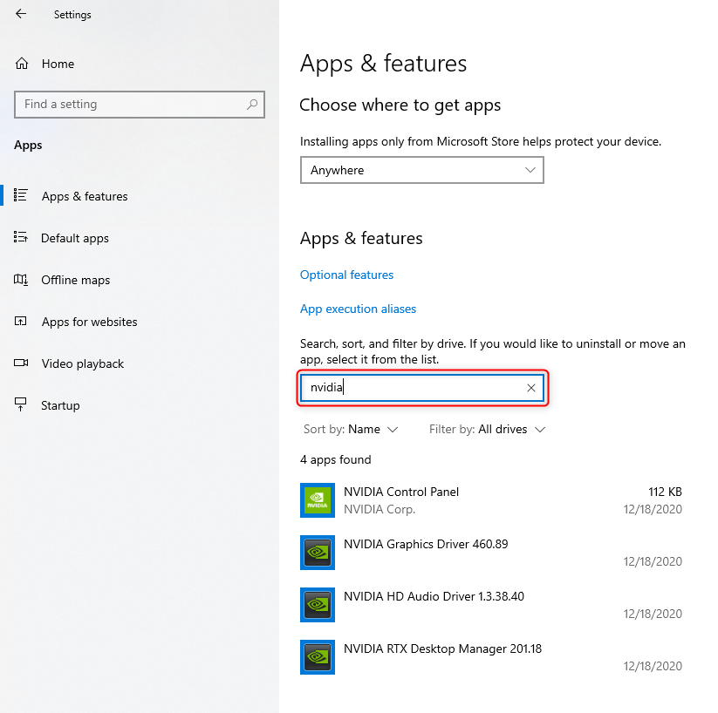Click the magnifier icon in Find a setting
The width and height of the screenshot is (718, 713).
(252, 105)
